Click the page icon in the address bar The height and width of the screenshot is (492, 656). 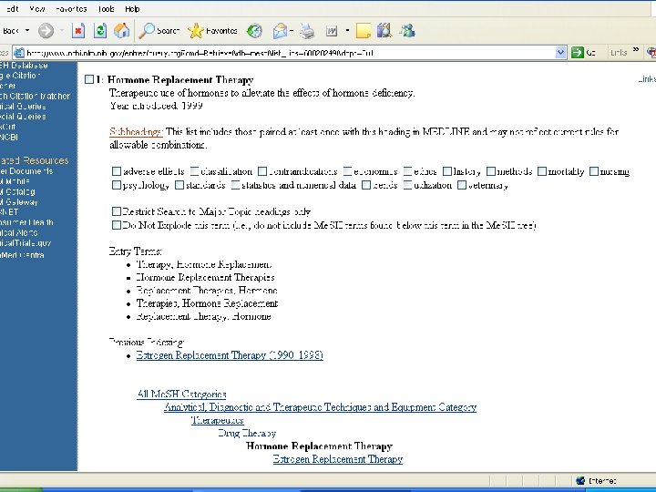click(x=18, y=53)
